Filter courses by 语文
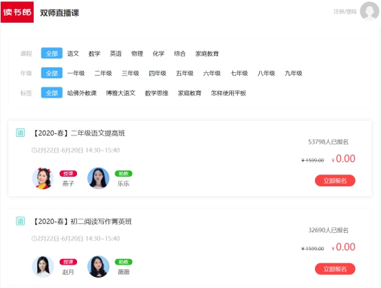 click(73, 54)
